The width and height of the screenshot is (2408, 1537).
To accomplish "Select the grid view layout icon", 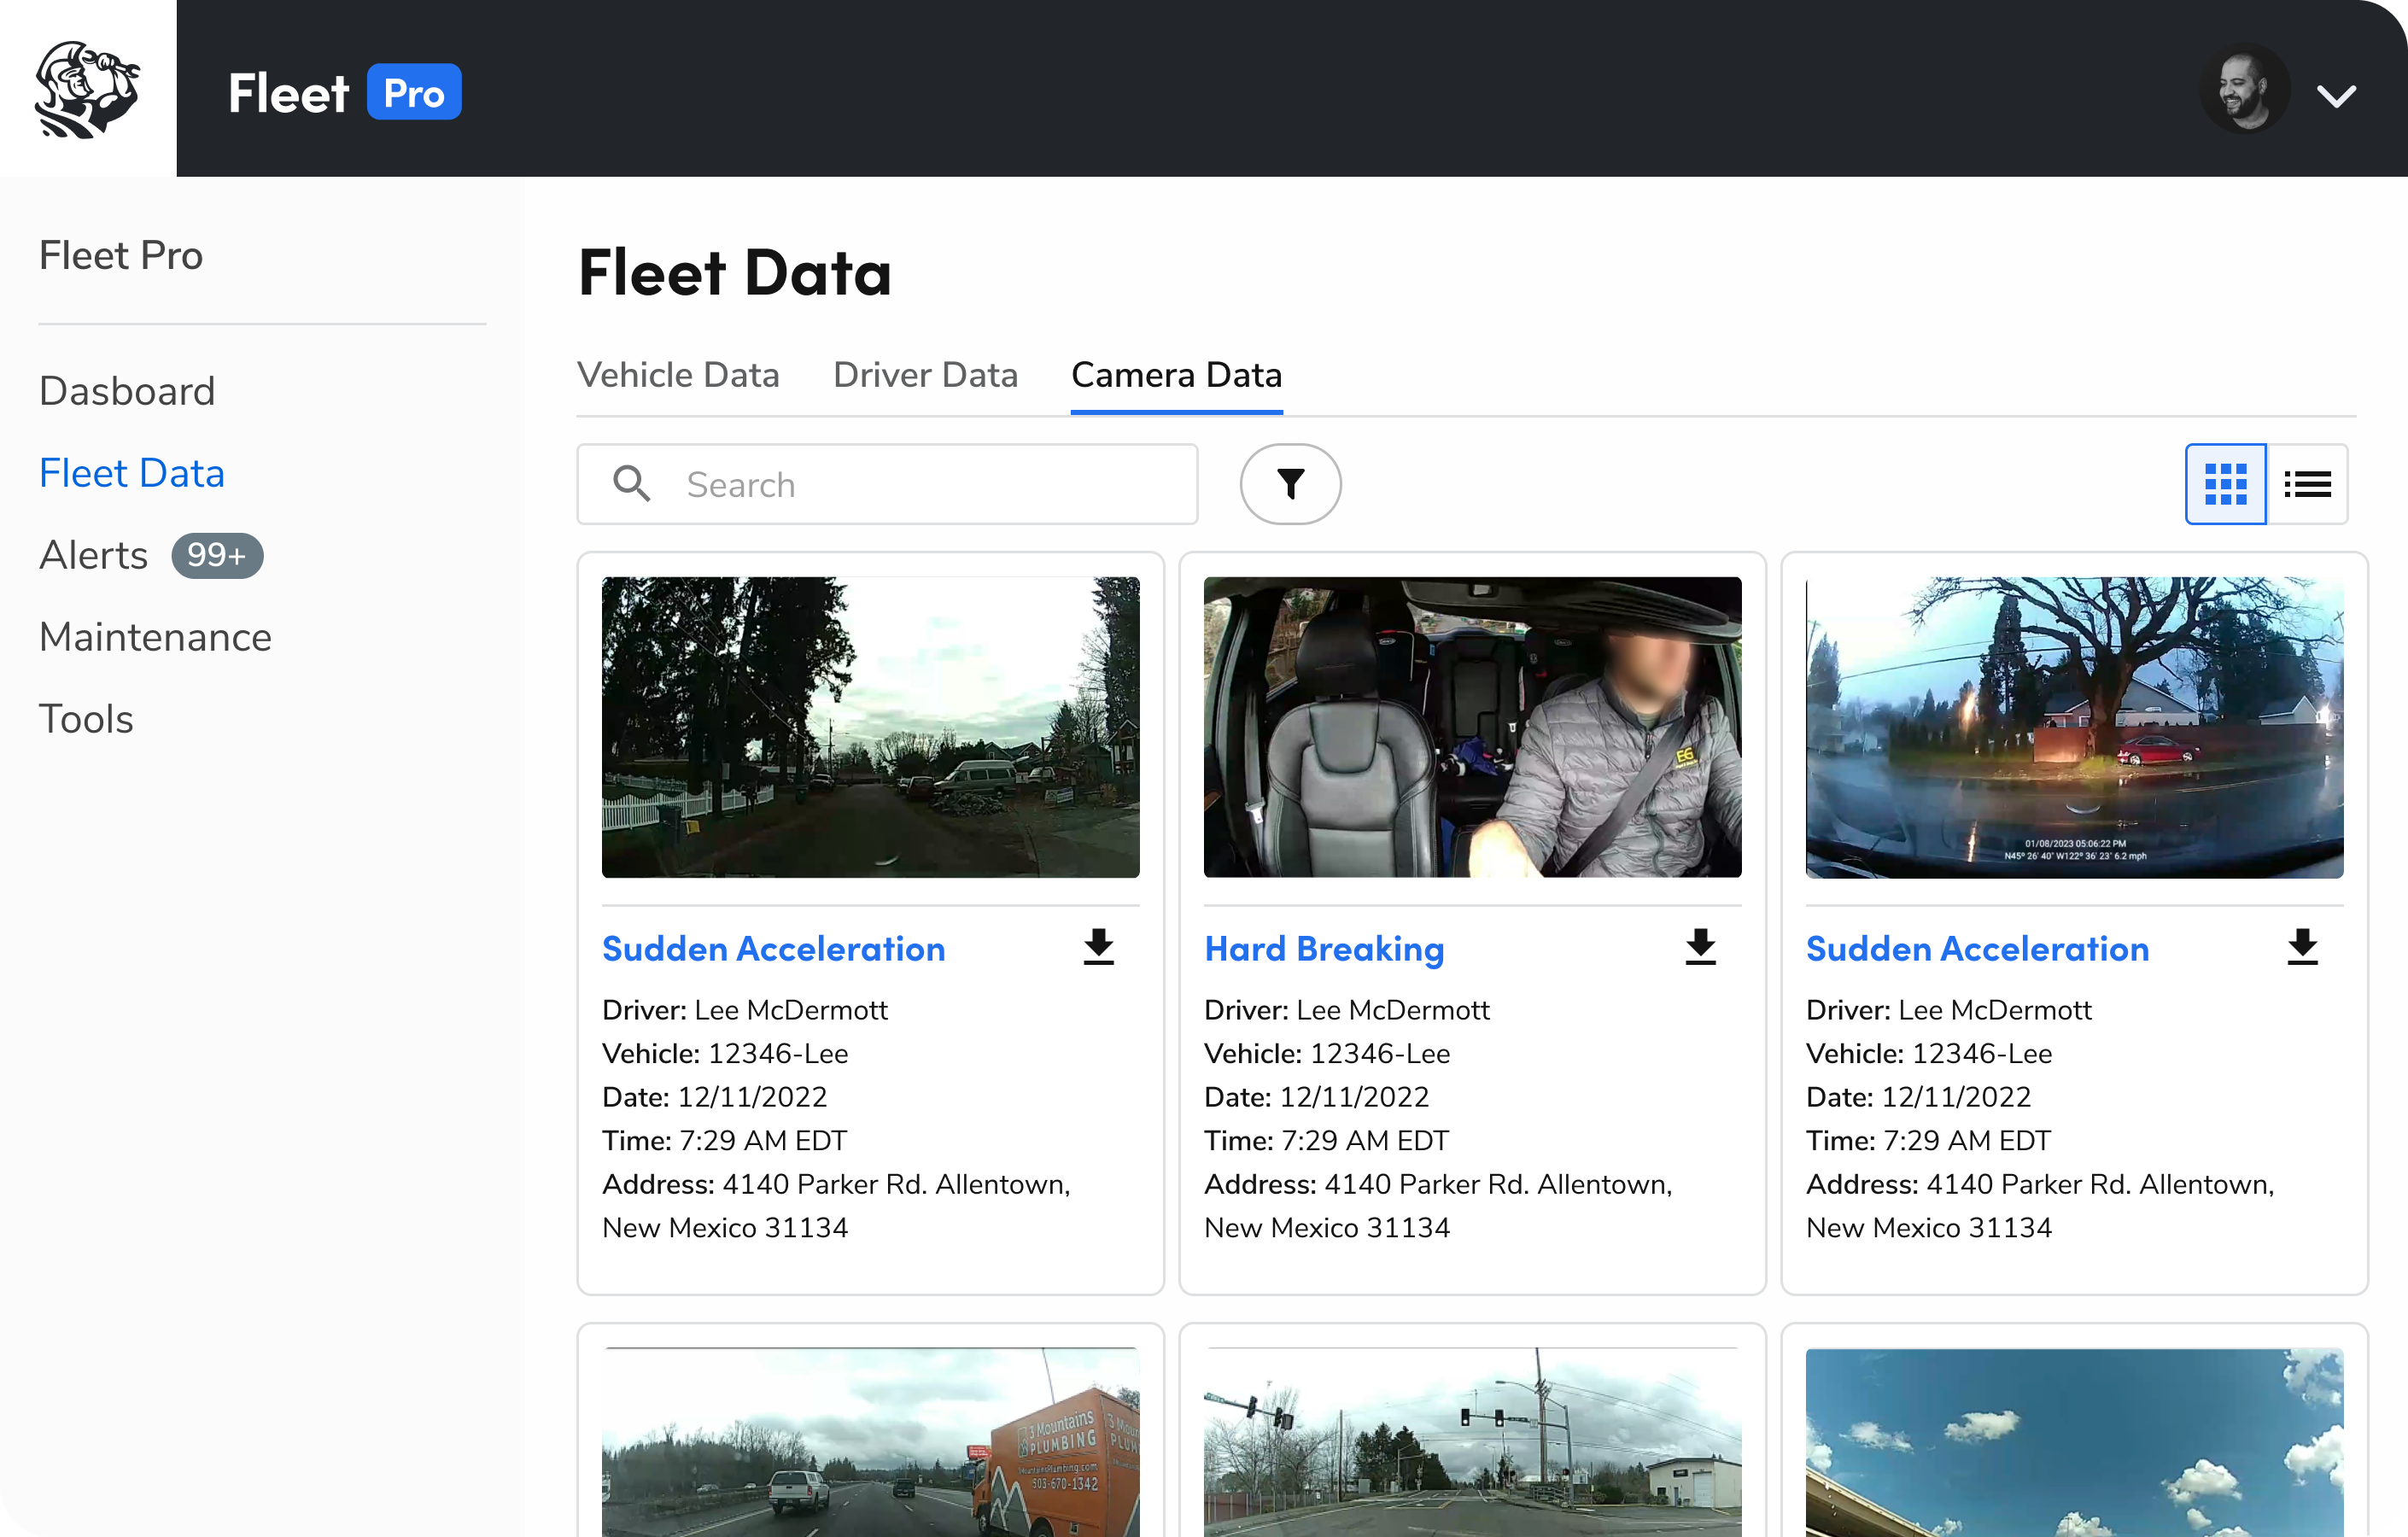I will [2225, 484].
